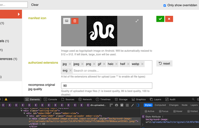Remove the heic extension tag

point(116,64)
